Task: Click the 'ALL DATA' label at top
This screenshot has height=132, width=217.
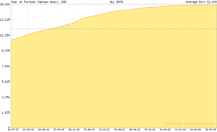Action: click(116, 2)
